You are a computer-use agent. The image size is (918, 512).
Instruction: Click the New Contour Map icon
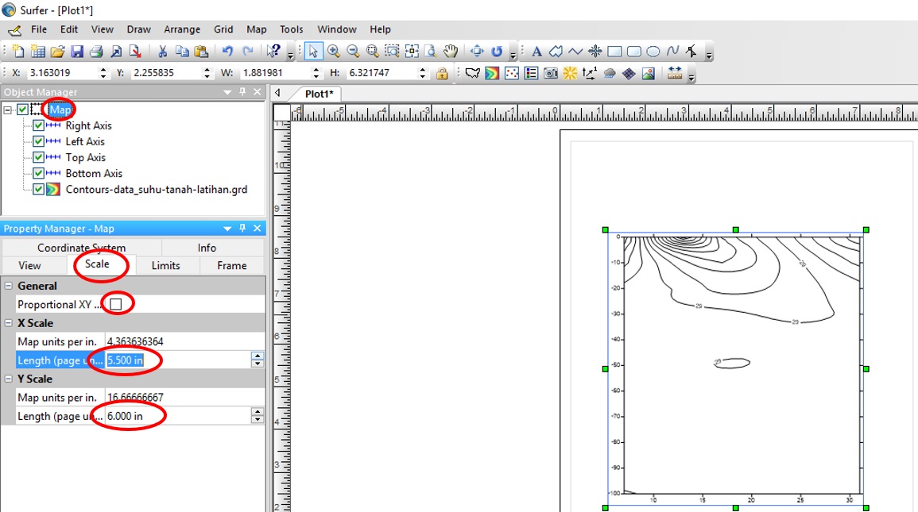(492, 73)
